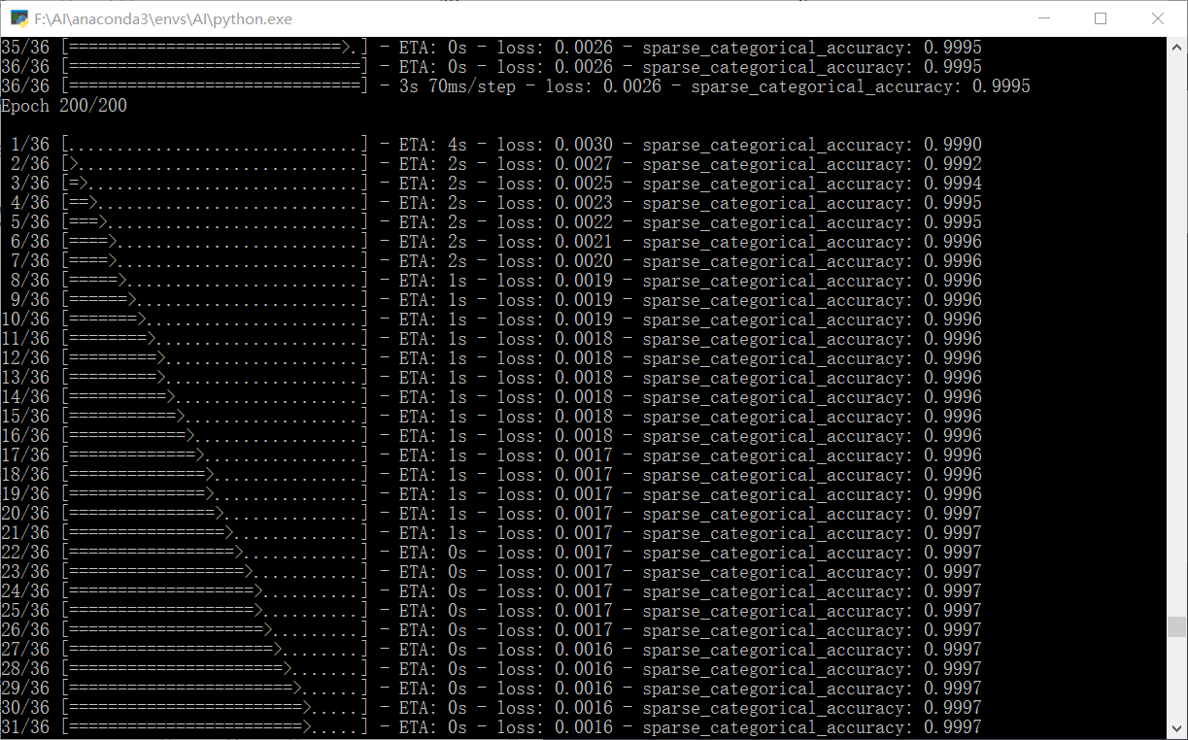This screenshot has height=740, width=1188.
Task: Click the vertical scrollbar thumb
Action: pos(1176,625)
